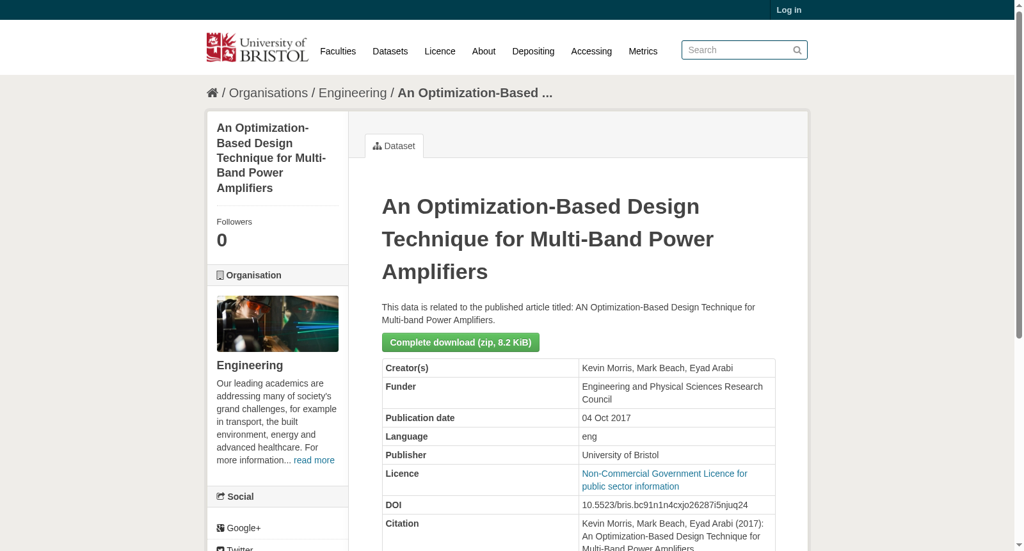The height and width of the screenshot is (551, 1024).
Task: Open the About menu item
Action: 484,51
